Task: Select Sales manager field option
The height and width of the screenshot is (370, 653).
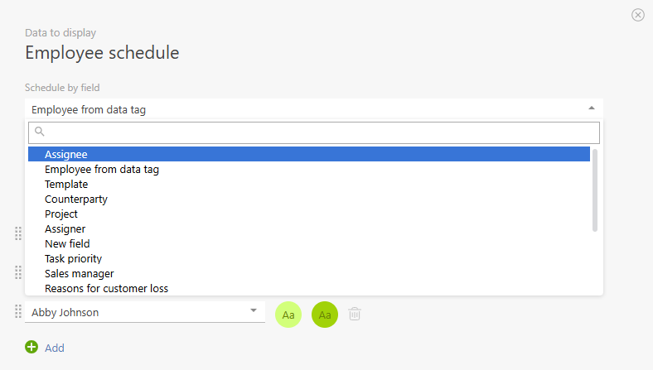Action: tap(80, 273)
